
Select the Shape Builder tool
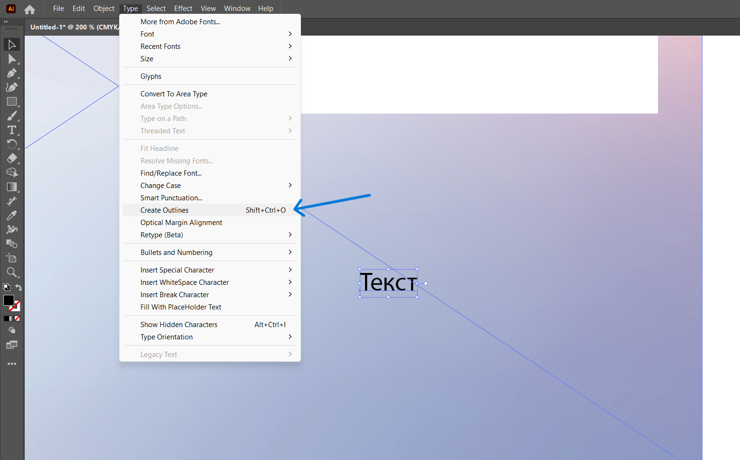point(12,173)
